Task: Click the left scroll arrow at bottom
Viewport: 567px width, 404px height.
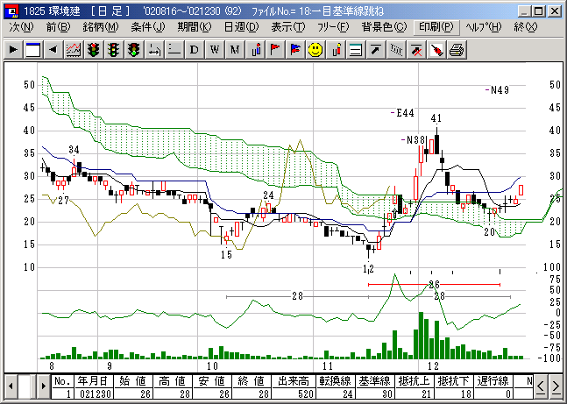Action: [11, 386]
